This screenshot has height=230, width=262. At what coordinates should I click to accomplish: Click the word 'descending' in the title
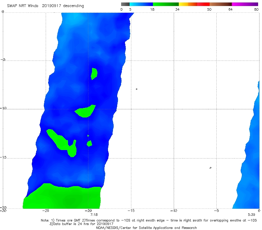tap(74, 6)
